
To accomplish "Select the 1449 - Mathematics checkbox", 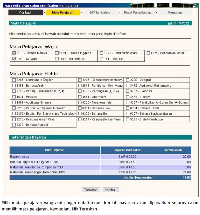I will tap(57, 59).
